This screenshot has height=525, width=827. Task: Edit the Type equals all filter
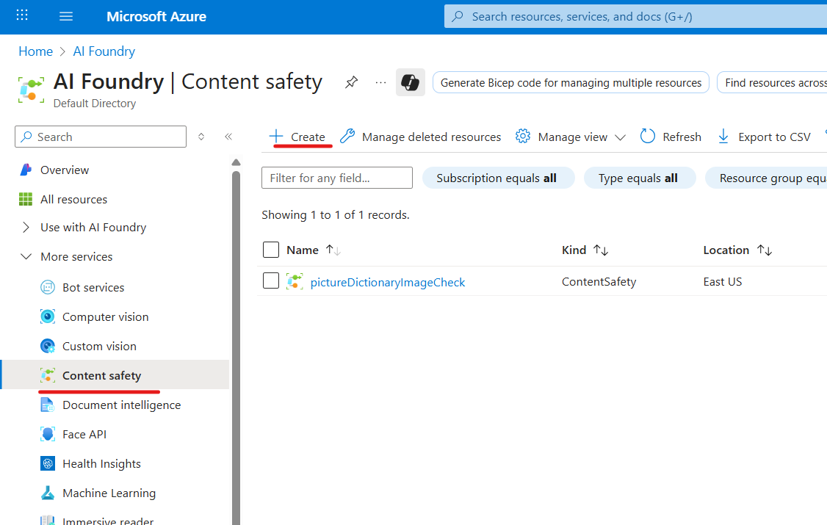tap(640, 178)
